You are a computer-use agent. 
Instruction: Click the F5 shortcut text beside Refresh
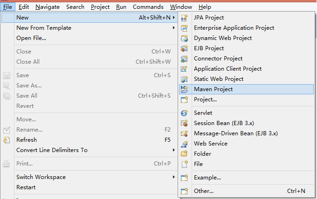point(168,140)
